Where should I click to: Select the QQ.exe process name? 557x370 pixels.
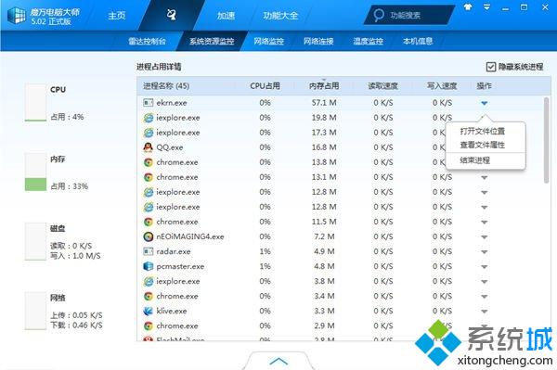[170, 147]
